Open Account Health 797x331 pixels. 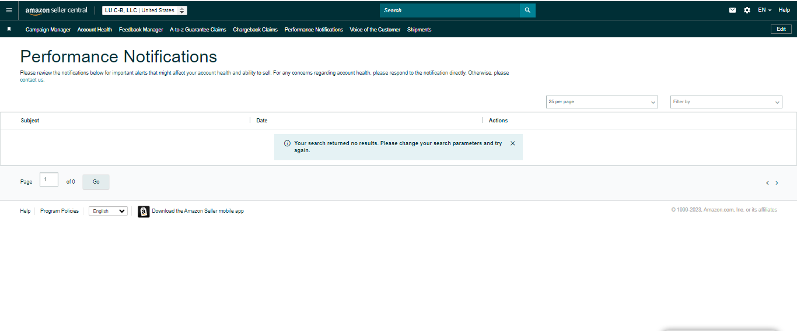(x=95, y=30)
